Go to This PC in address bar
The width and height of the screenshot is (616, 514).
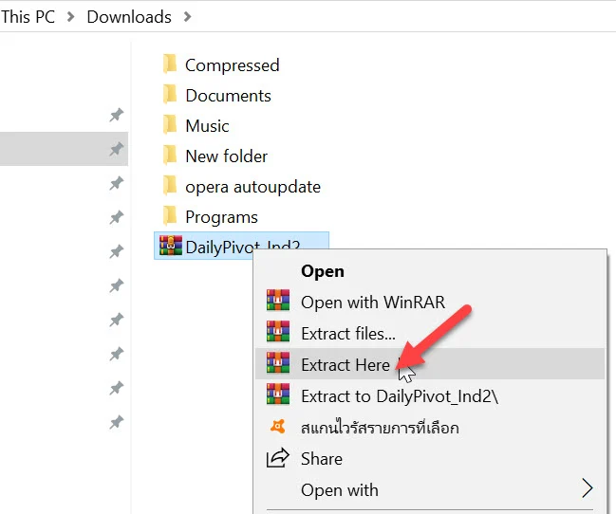point(28,16)
